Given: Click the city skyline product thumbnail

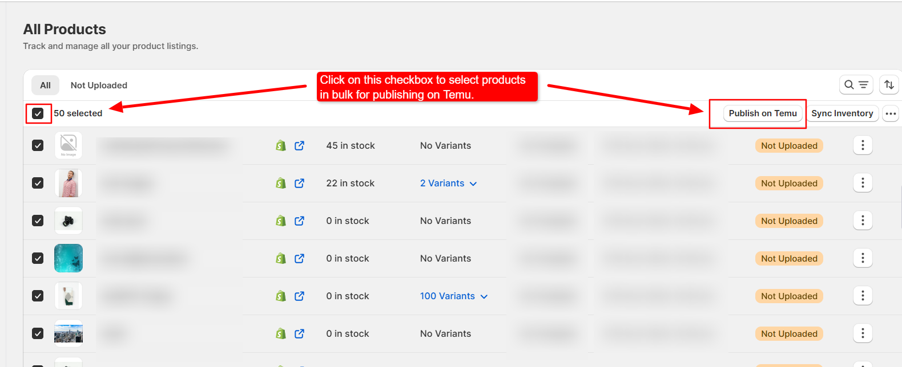Looking at the screenshot, I should point(69,333).
